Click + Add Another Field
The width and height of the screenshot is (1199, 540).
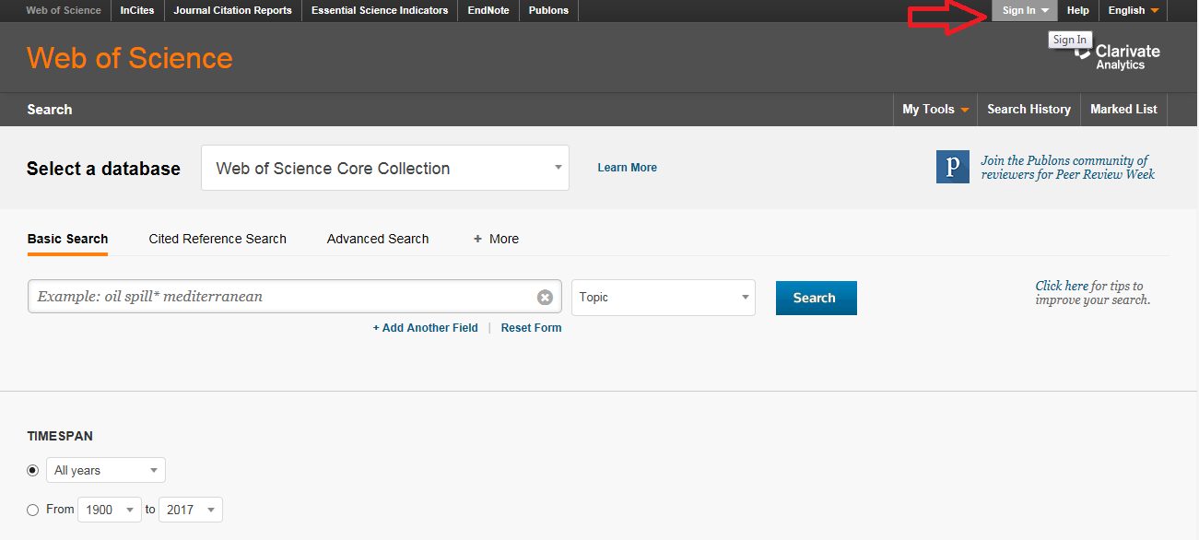425,328
